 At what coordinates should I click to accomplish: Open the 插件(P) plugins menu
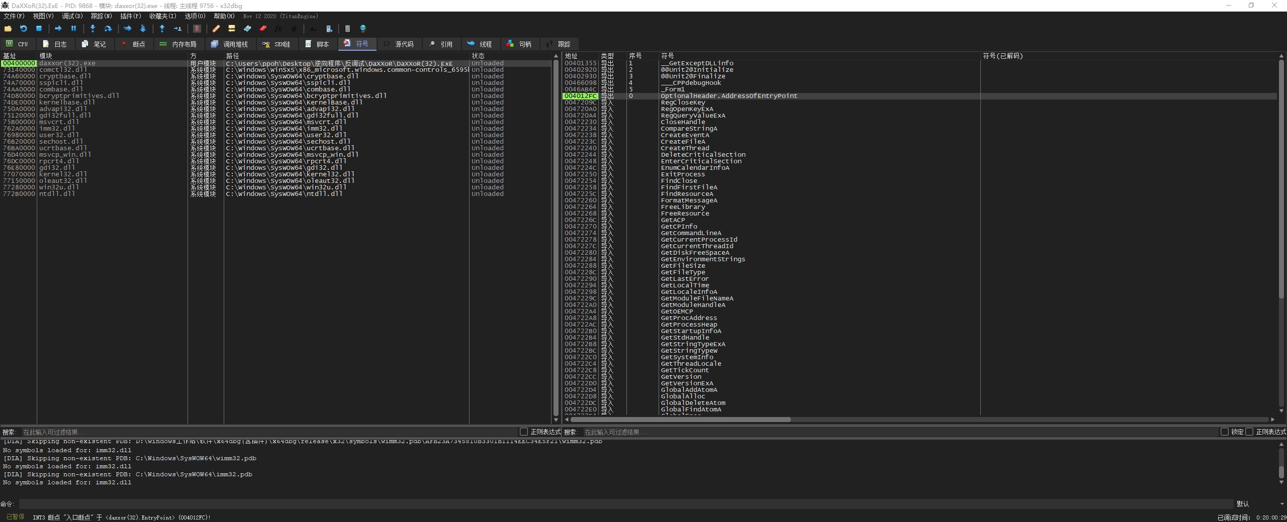tap(130, 16)
